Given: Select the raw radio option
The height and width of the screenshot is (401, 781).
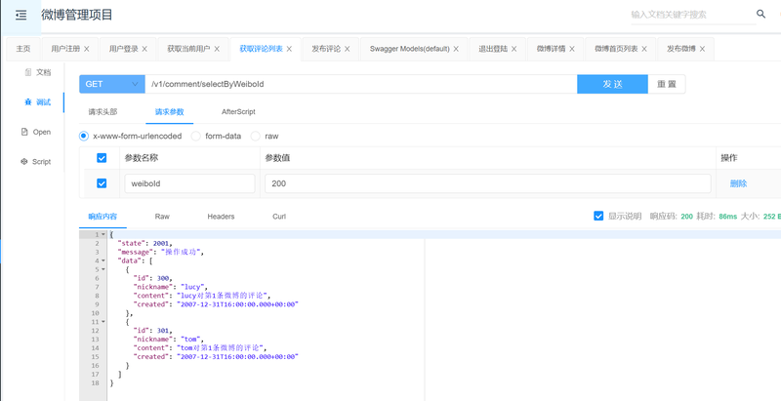Looking at the screenshot, I should coord(256,136).
